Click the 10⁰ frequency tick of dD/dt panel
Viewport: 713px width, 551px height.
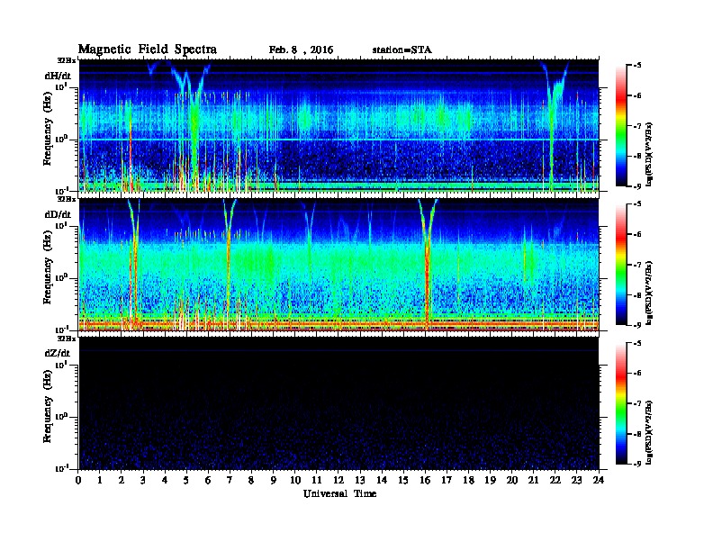pos(62,277)
